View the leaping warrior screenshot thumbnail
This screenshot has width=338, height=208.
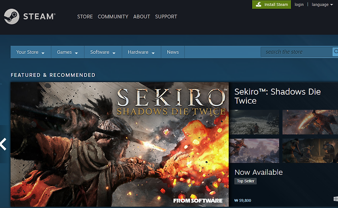coord(254,151)
